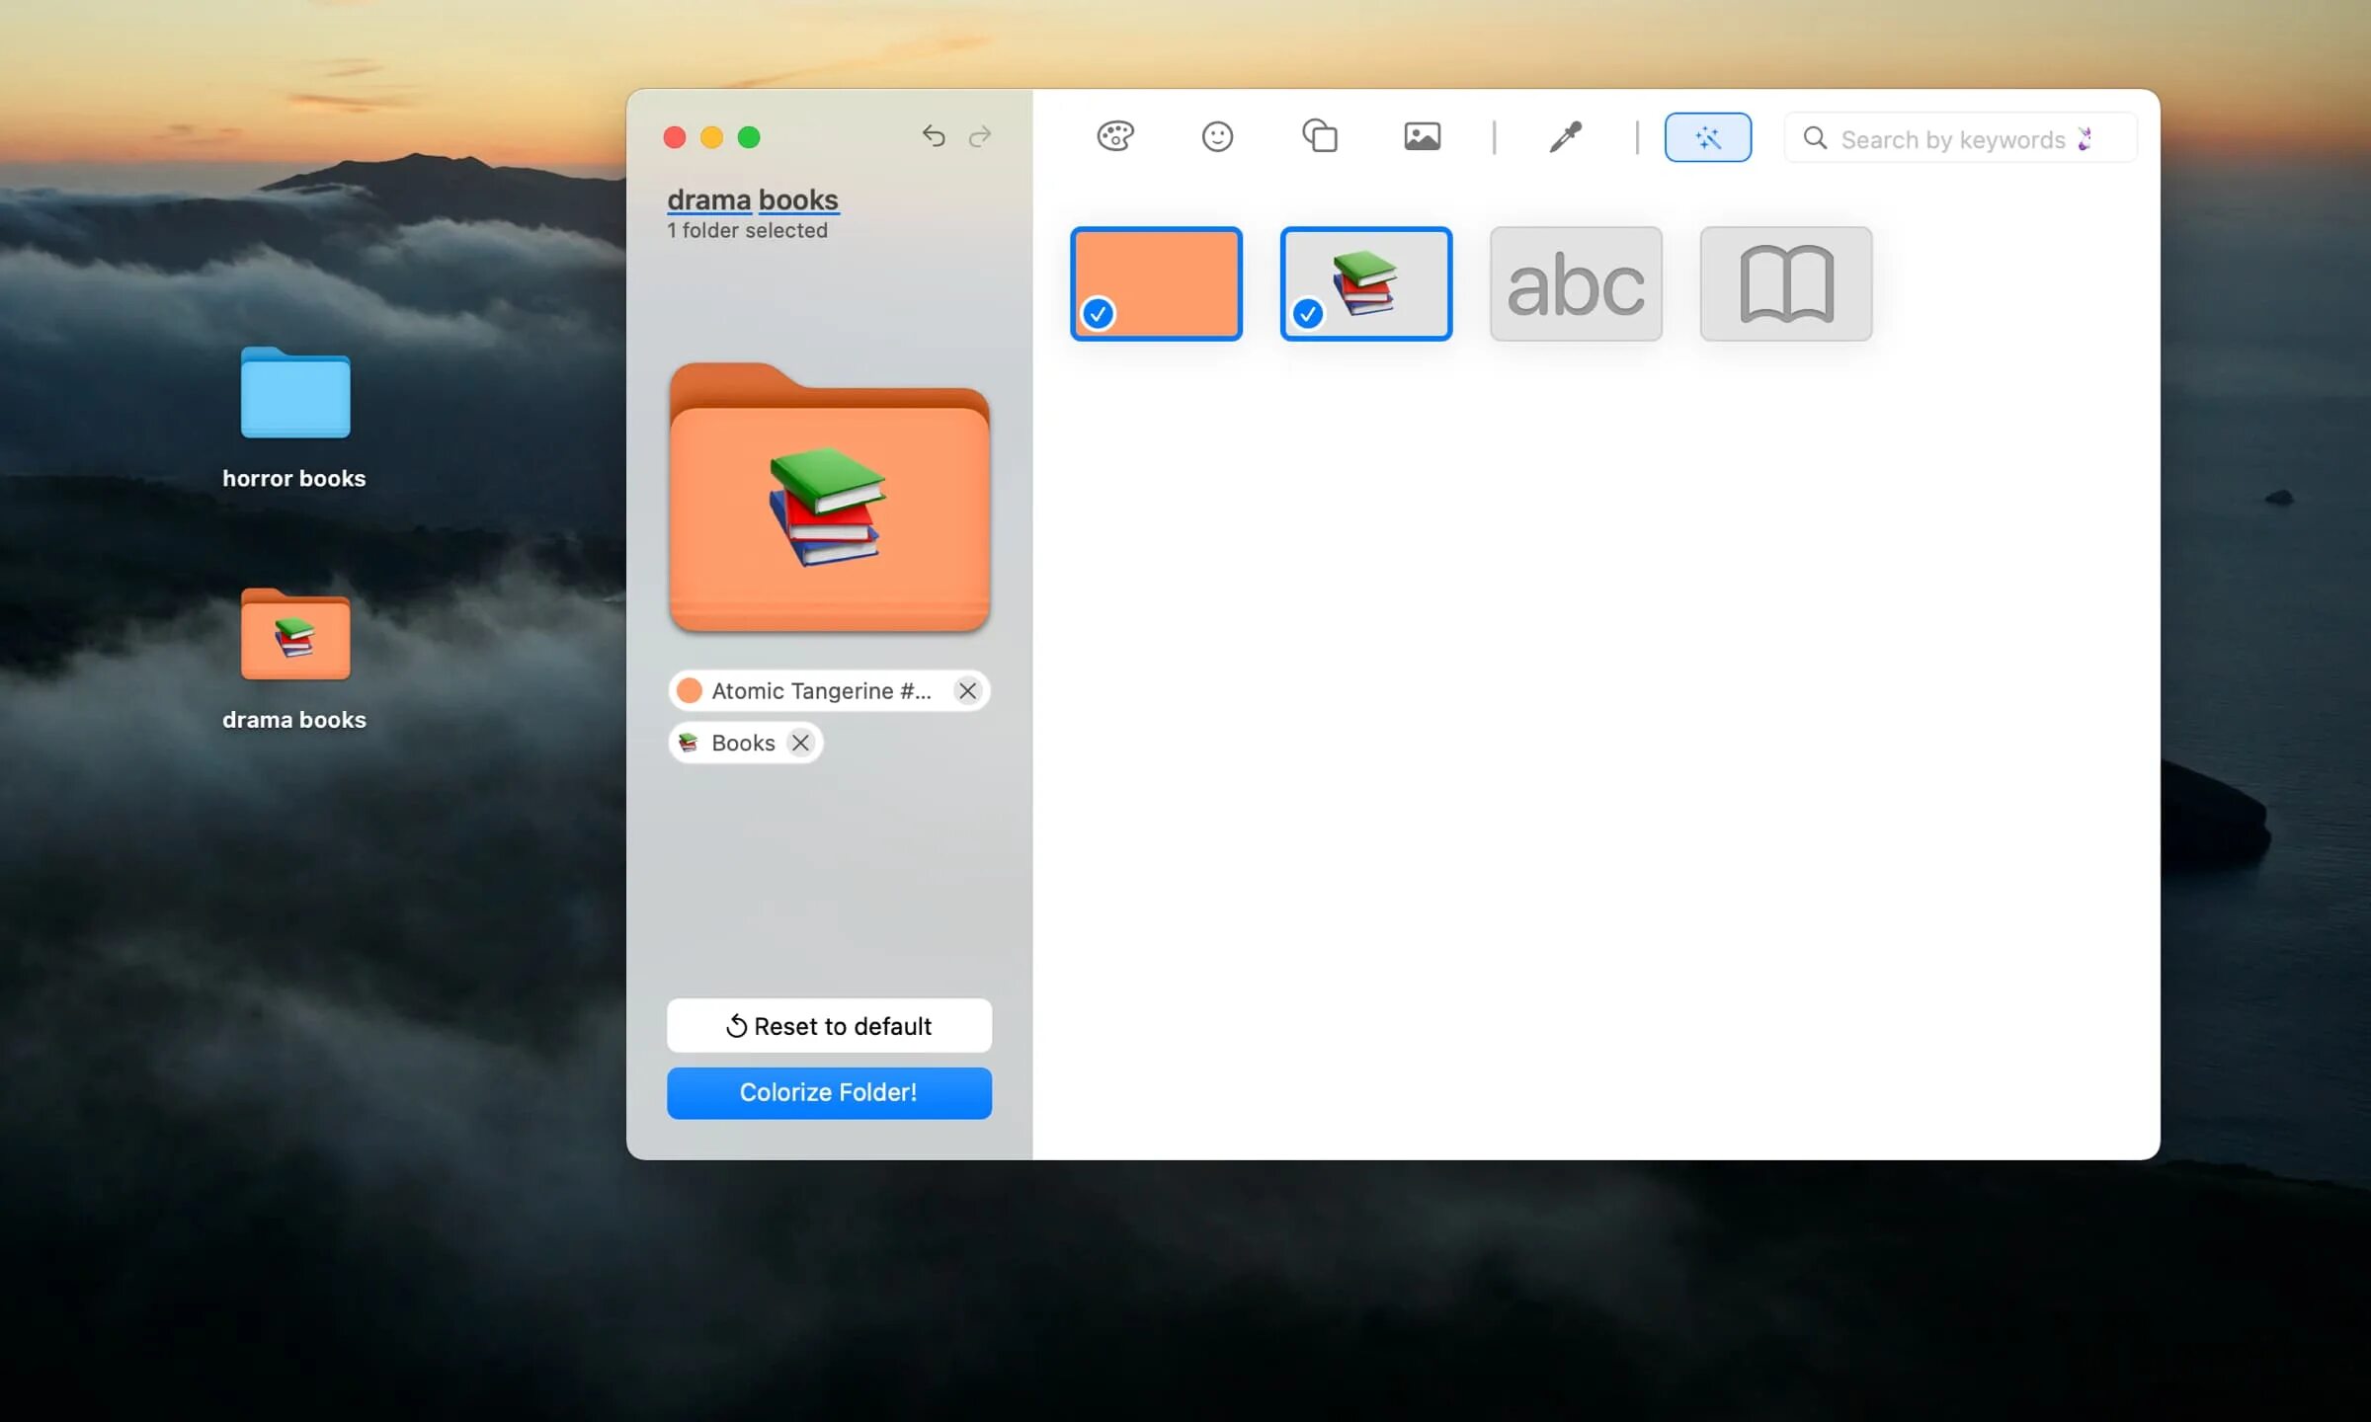Select the horror books desktop folder
The height and width of the screenshot is (1422, 2371).
[x=294, y=395]
